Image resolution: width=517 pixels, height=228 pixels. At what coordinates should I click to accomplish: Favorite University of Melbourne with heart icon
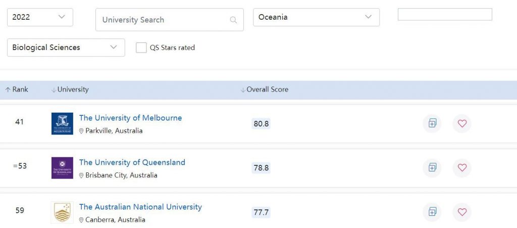coord(462,123)
